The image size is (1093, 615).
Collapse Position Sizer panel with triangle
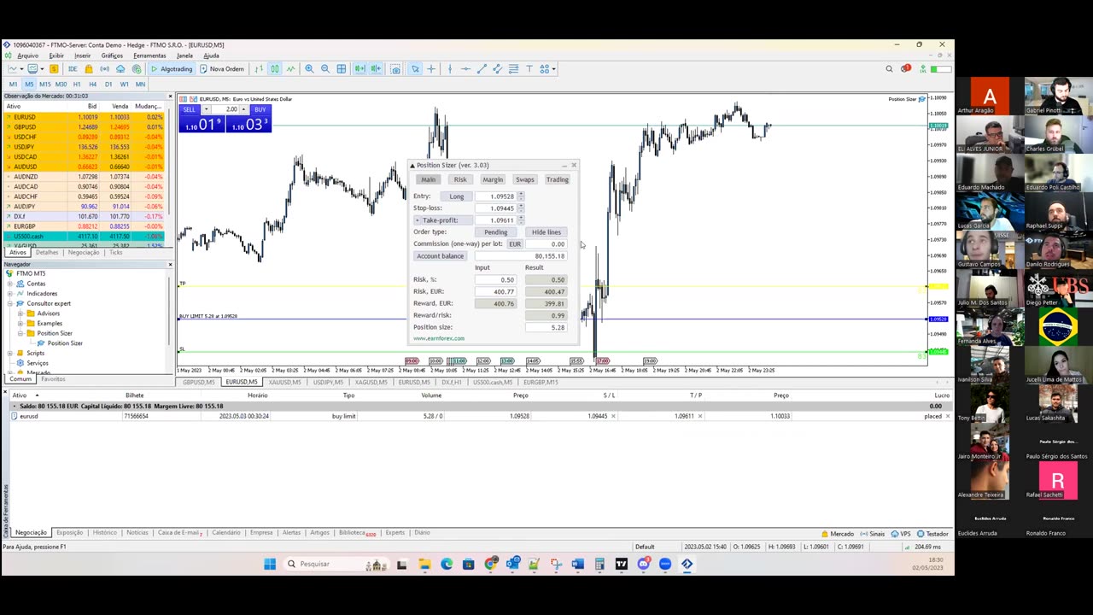point(412,166)
